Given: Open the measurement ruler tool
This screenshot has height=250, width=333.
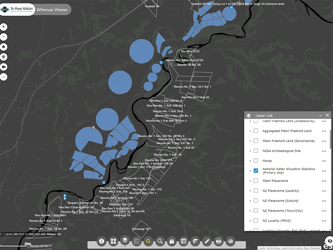Looking at the screenshot, I should (207, 241).
